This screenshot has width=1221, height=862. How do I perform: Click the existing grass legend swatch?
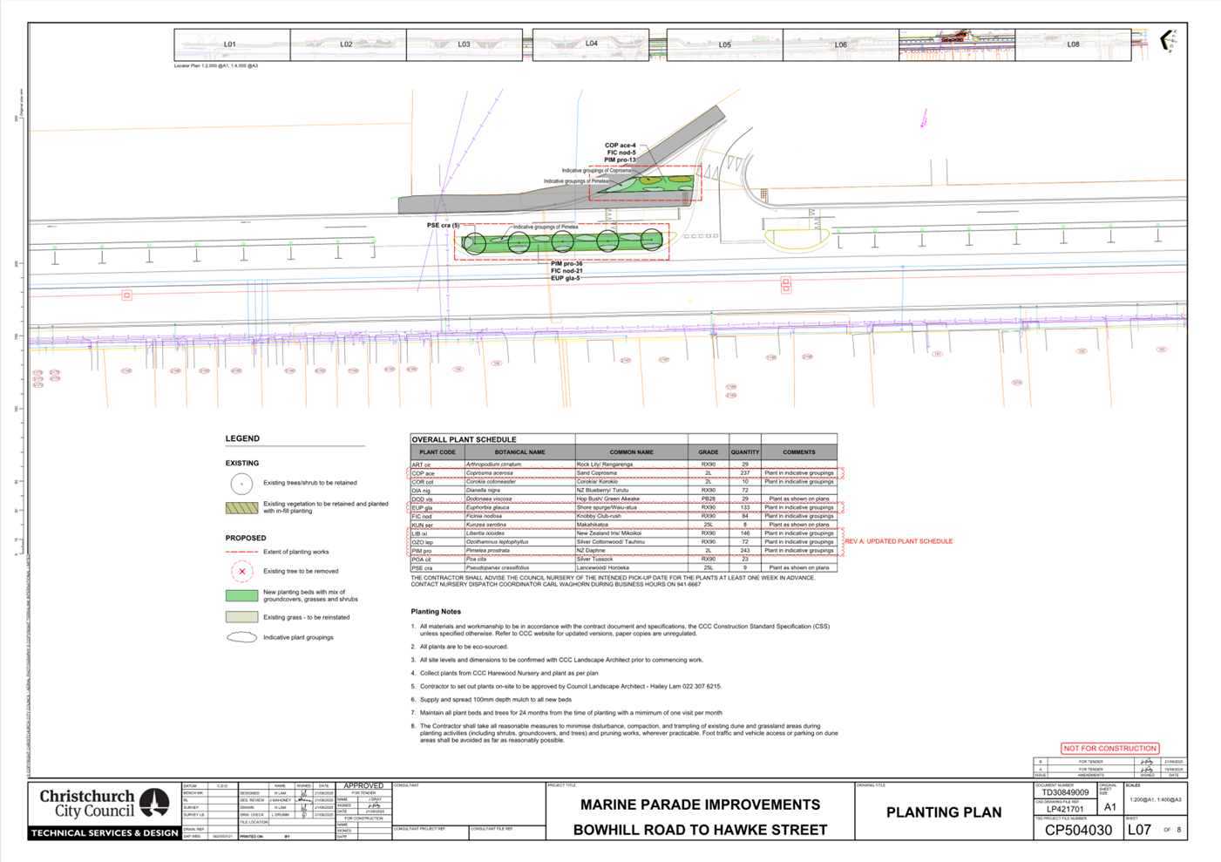click(x=241, y=617)
